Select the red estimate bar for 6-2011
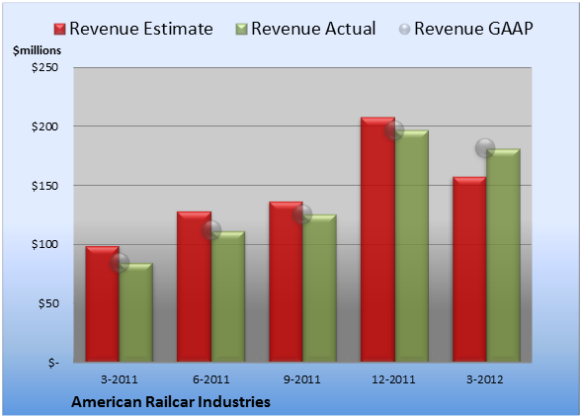The height and width of the screenshot is (417, 581). [194, 287]
